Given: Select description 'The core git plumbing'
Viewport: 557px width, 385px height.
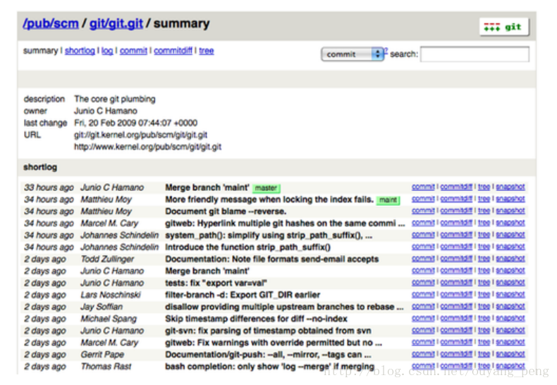Looking at the screenshot, I should [115, 99].
